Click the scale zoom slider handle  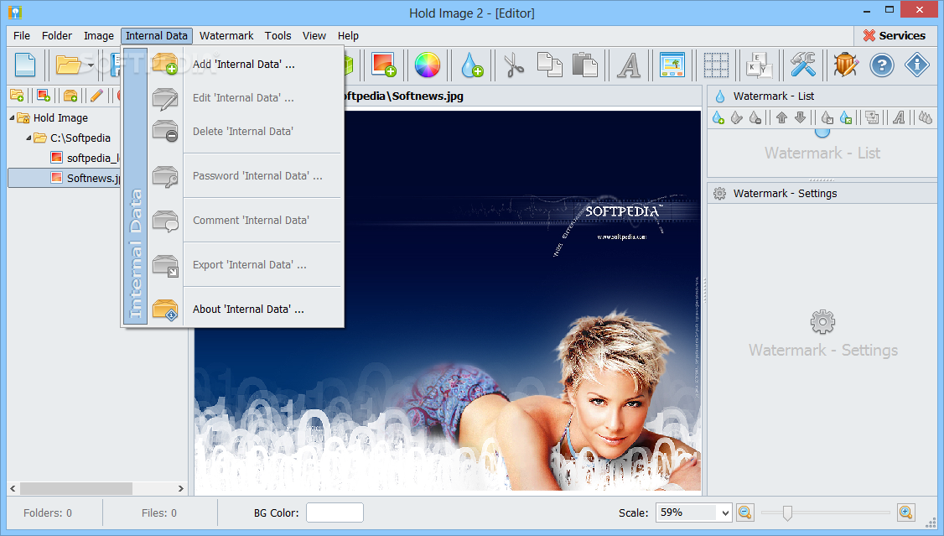787,513
